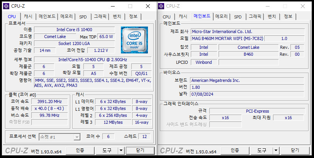Click the A5 extended model value
Viewport: 314px width, 158px height.
pos(93,73)
